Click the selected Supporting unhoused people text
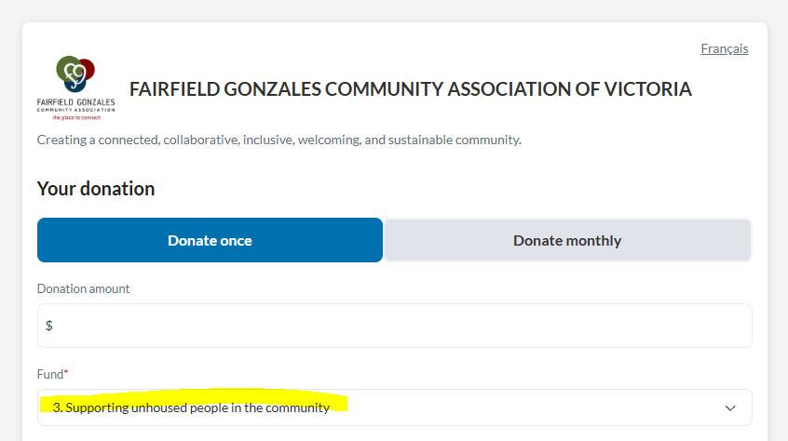The image size is (788, 441). (191, 408)
